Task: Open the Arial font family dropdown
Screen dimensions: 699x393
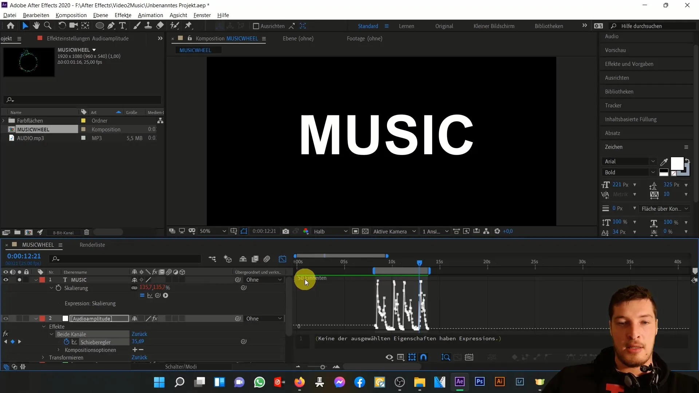Action: pos(629,162)
